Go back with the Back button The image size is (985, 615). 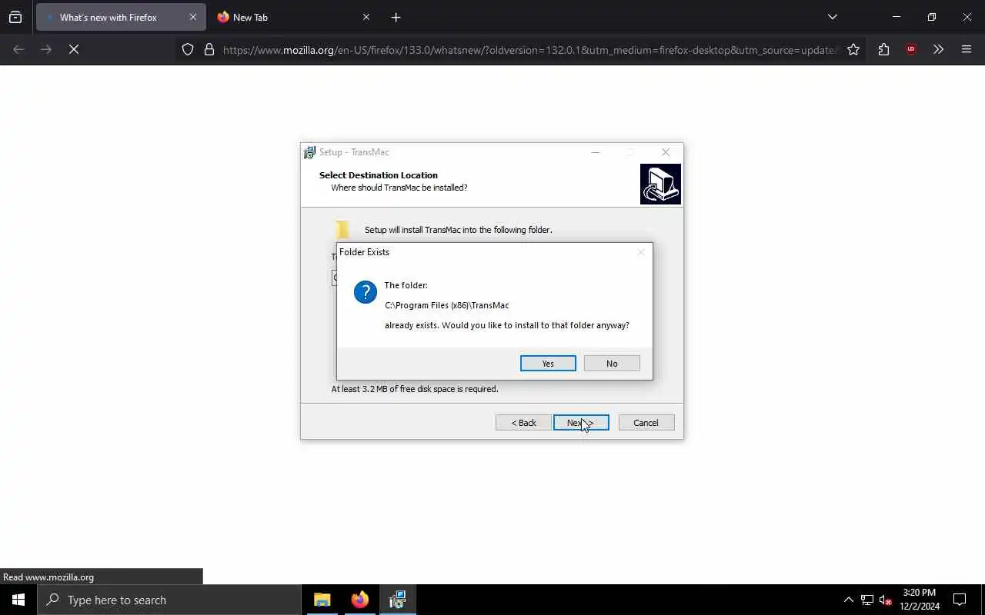[523, 422]
